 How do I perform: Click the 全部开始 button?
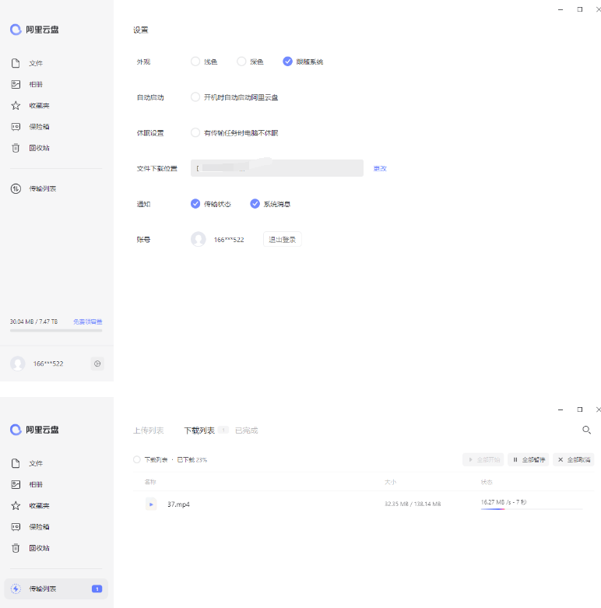click(x=483, y=459)
